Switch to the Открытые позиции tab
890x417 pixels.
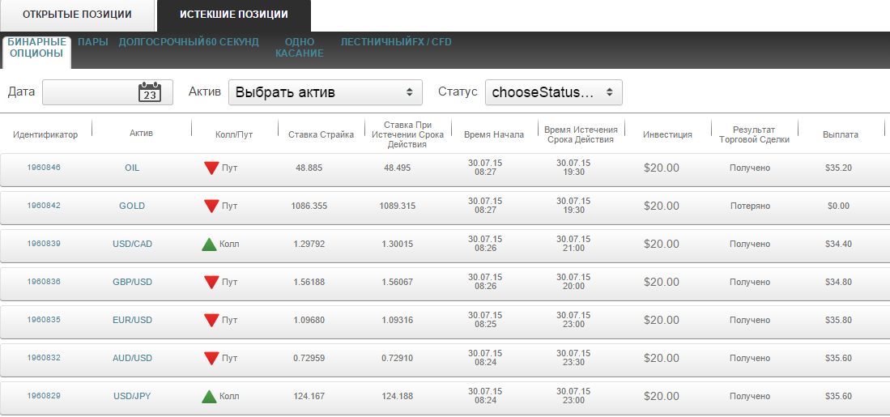point(77,15)
